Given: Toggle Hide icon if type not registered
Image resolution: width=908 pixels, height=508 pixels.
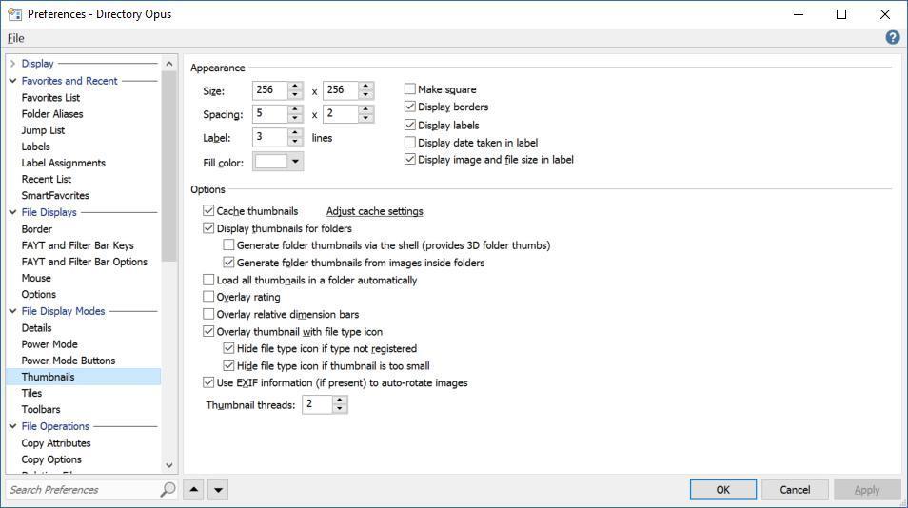Looking at the screenshot, I should click(x=228, y=348).
